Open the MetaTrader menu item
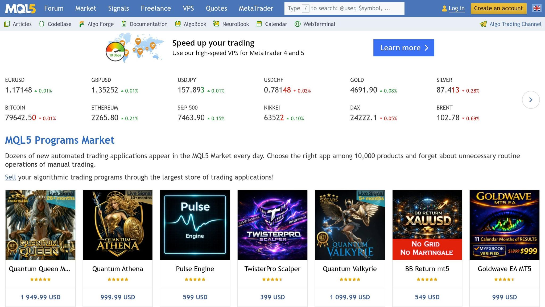 tap(256, 8)
